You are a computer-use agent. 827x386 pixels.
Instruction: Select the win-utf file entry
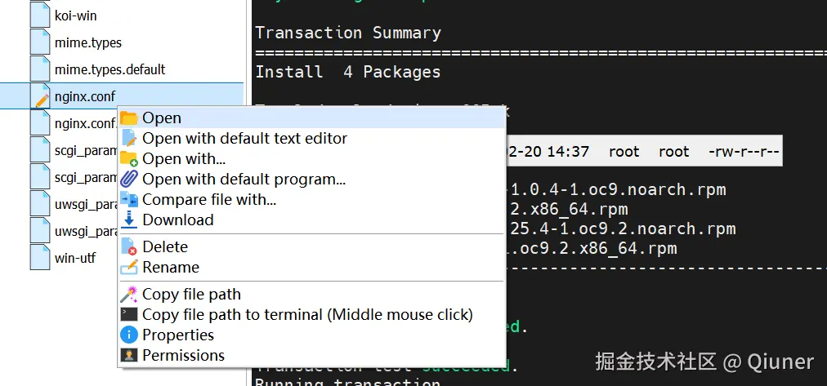[x=75, y=259]
